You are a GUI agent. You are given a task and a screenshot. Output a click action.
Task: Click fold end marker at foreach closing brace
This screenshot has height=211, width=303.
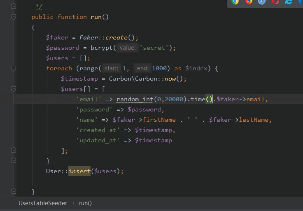[14, 160]
